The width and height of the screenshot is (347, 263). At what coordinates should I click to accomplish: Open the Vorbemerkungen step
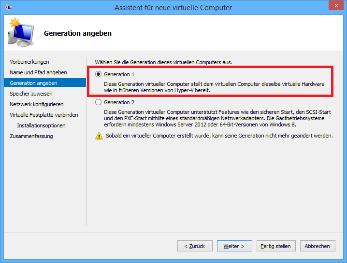(x=29, y=62)
